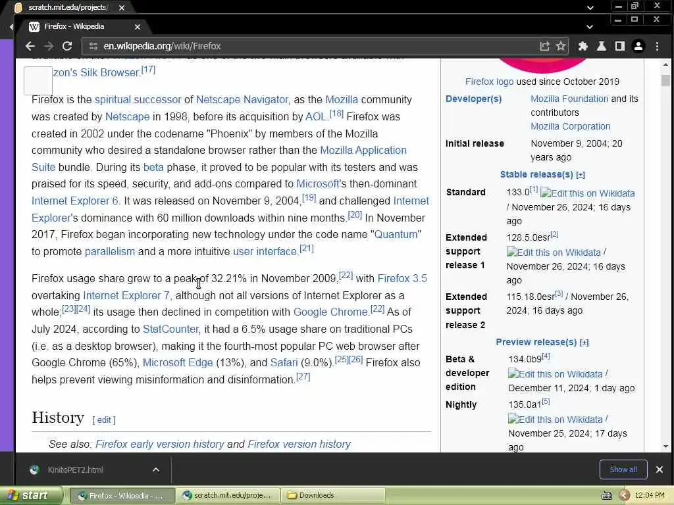Click citation reference [27]
Image resolution: width=674 pixels, height=505 pixels.
click(x=303, y=377)
